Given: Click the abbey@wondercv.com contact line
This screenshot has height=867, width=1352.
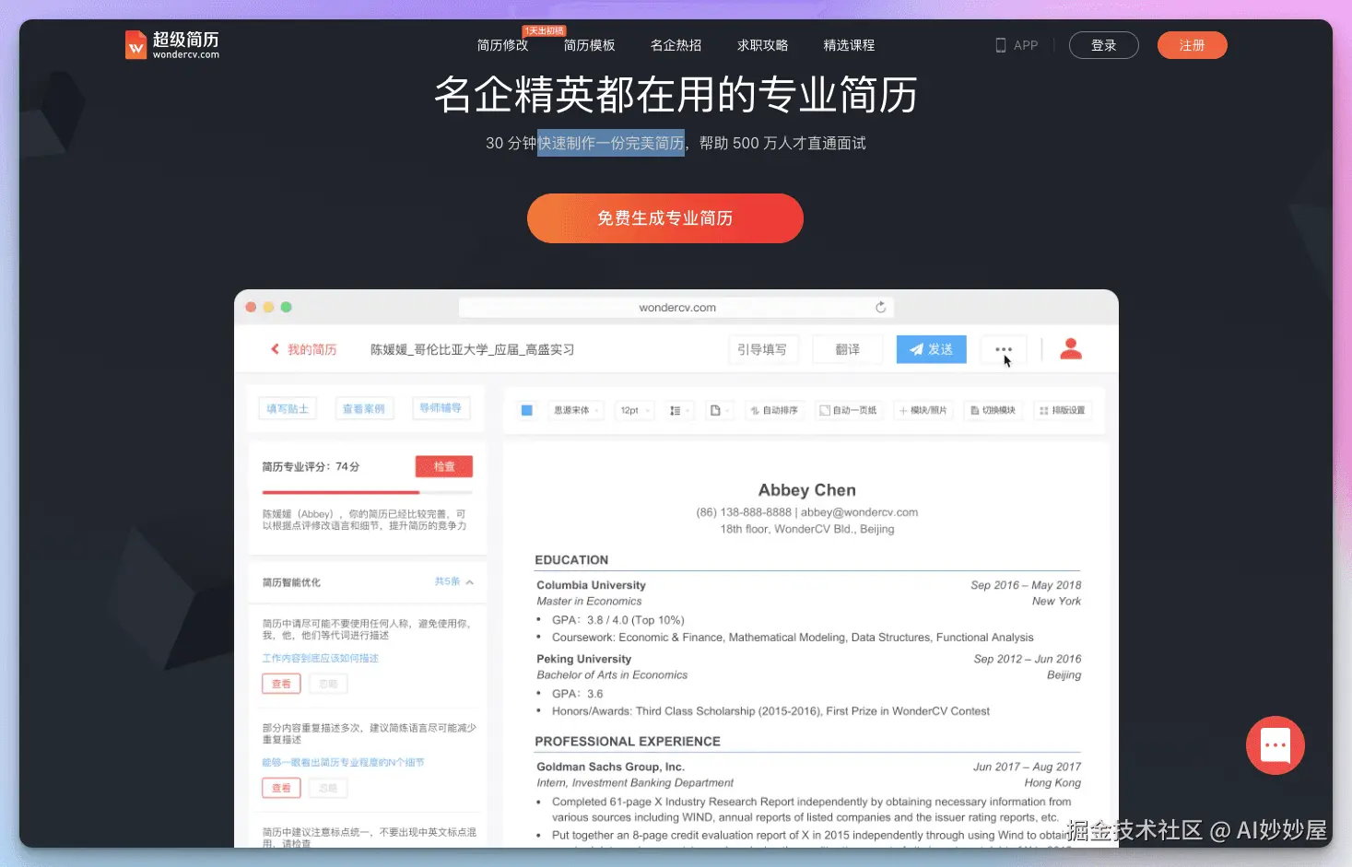Looking at the screenshot, I should pos(807,512).
